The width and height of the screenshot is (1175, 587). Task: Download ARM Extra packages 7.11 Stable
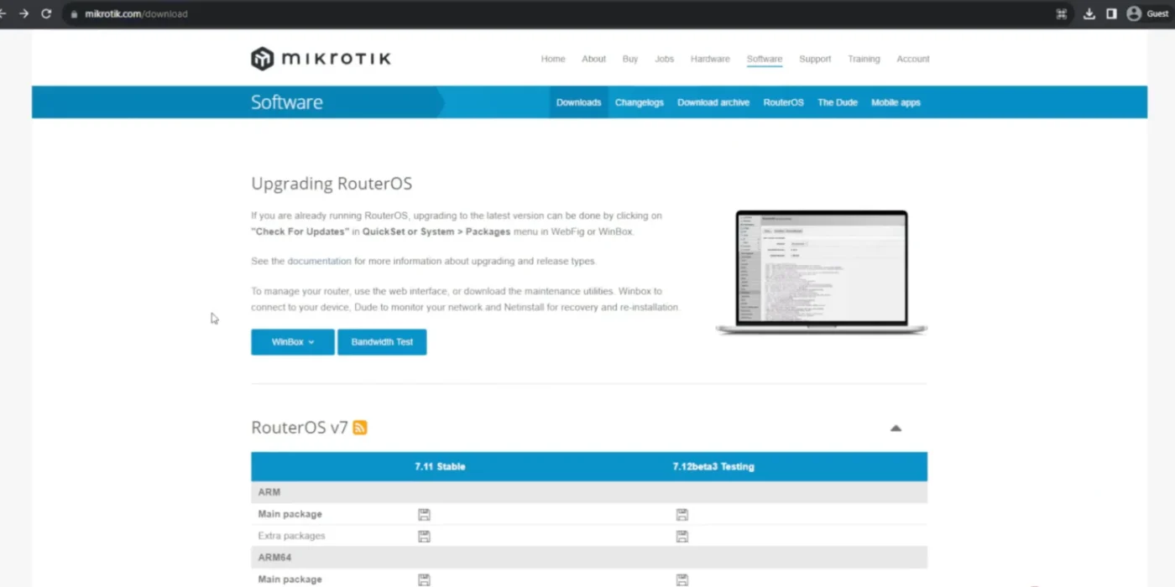[424, 536]
